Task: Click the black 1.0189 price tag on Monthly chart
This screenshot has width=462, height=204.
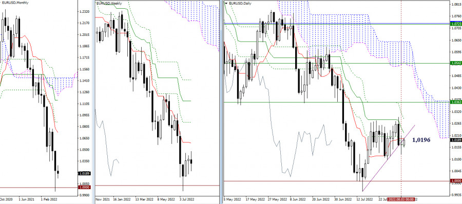Action: pyautogui.click(x=85, y=174)
